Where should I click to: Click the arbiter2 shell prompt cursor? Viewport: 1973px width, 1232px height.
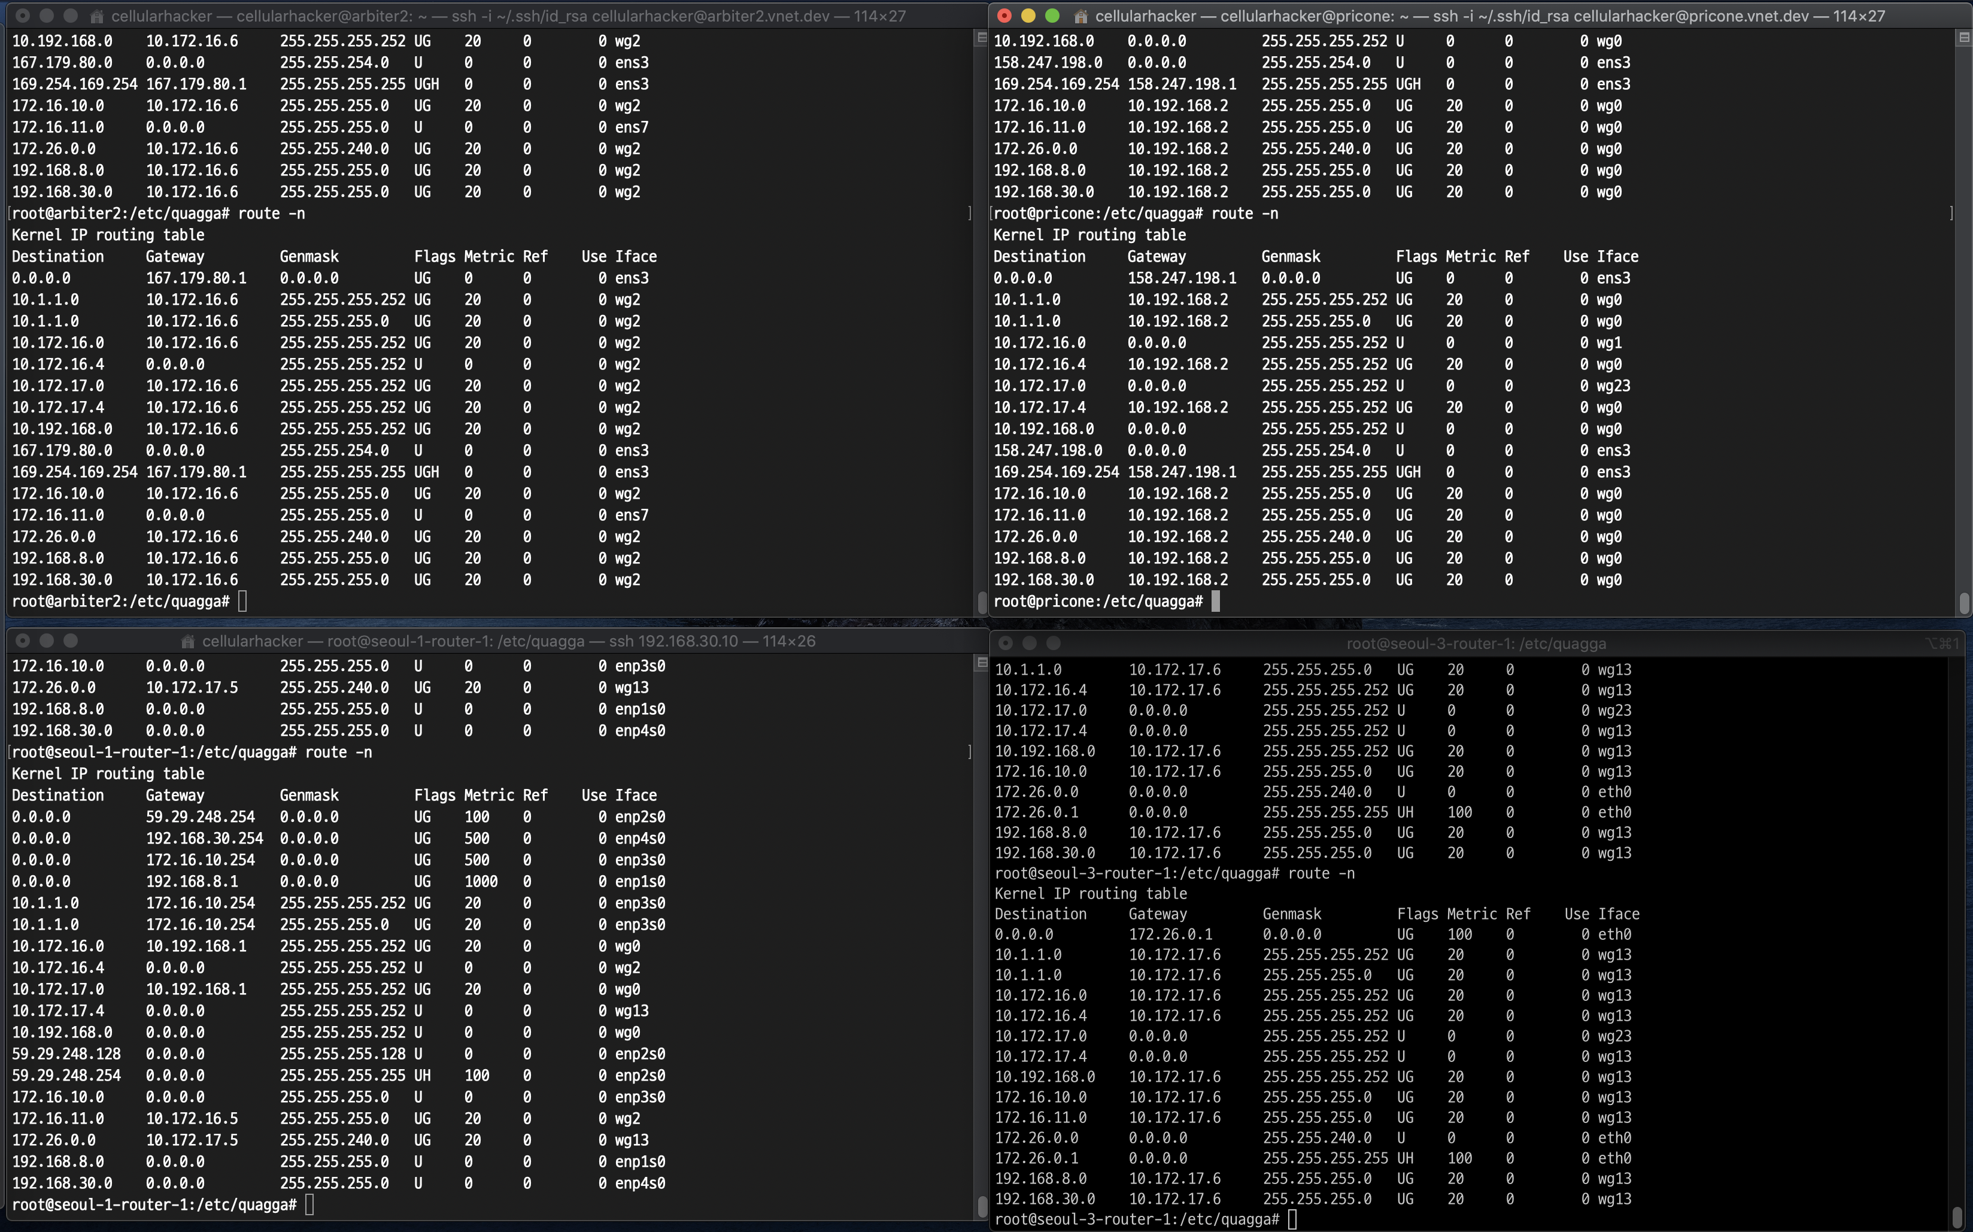pyautogui.click(x=242, y=601)
